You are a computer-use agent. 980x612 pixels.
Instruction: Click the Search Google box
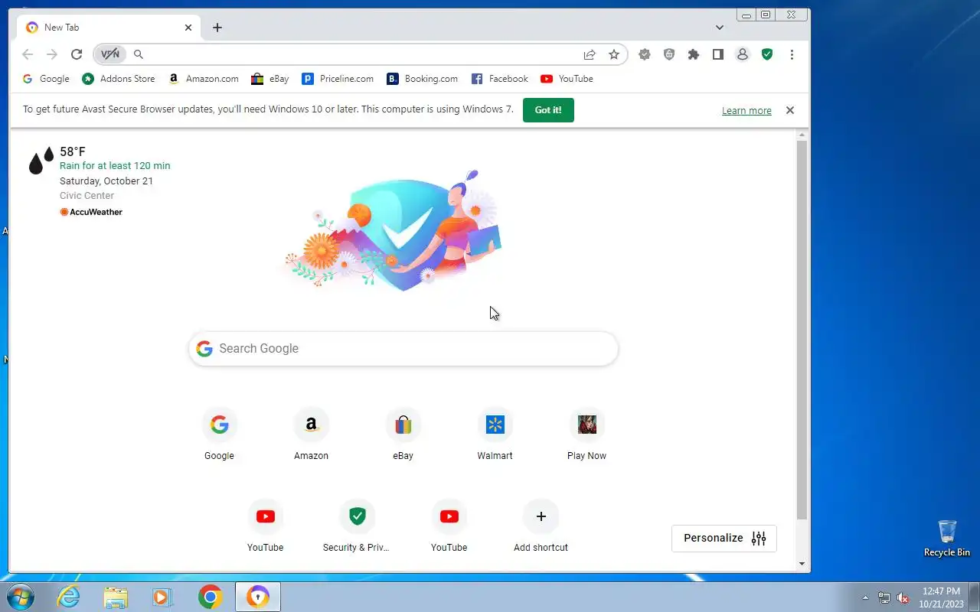(403, 349)
